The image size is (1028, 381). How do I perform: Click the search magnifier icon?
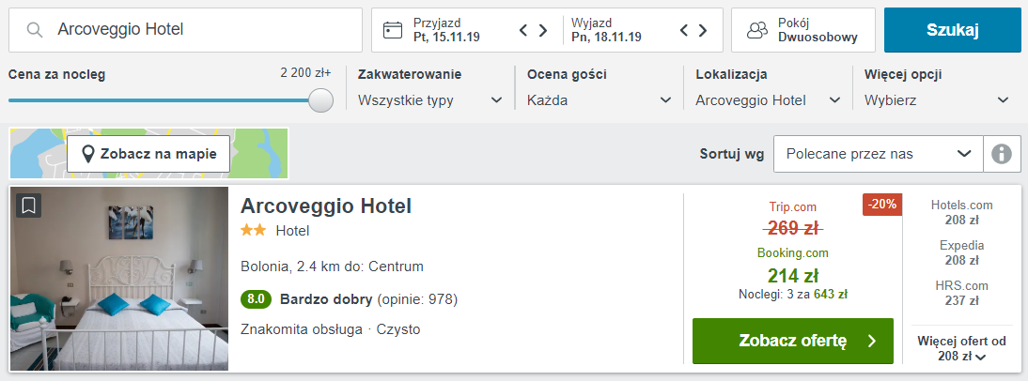(x=35, y=29)
